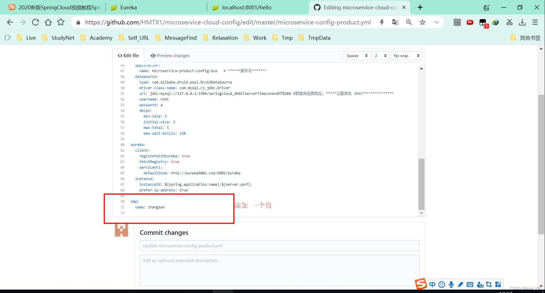This screenshot has height=293, width=545.
Task: Open the indent size dropdown showing 2
Action: click(380, 55)
